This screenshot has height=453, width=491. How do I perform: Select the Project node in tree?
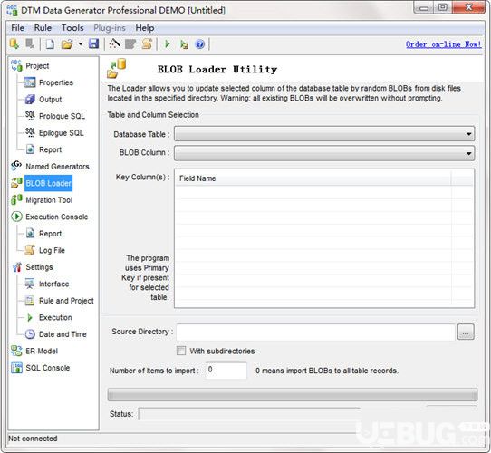click(x=37, y=66)
